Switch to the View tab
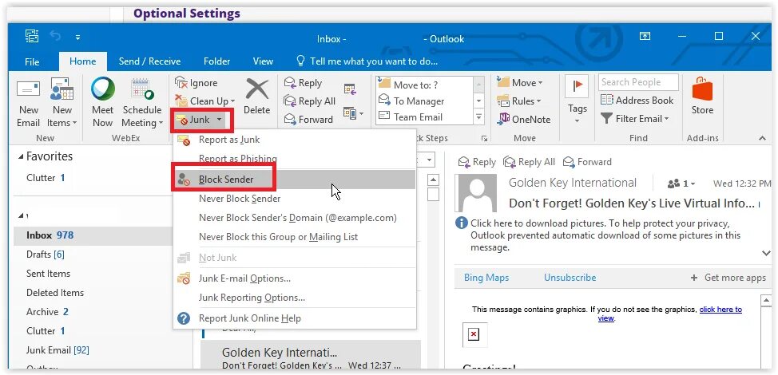This screenshot has width=778, height=375. (263, 61)
